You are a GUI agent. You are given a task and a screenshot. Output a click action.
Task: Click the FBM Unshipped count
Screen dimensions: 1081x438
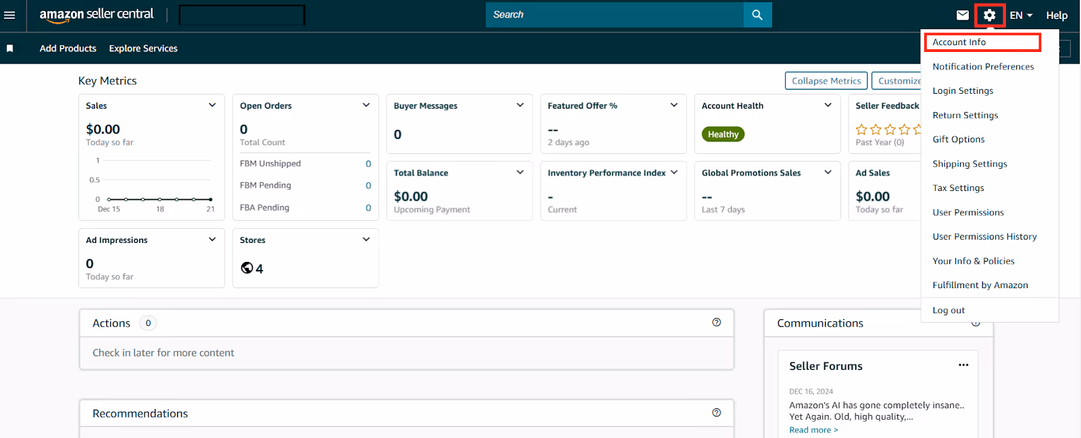pyautogui.click(x=368, y=163)
